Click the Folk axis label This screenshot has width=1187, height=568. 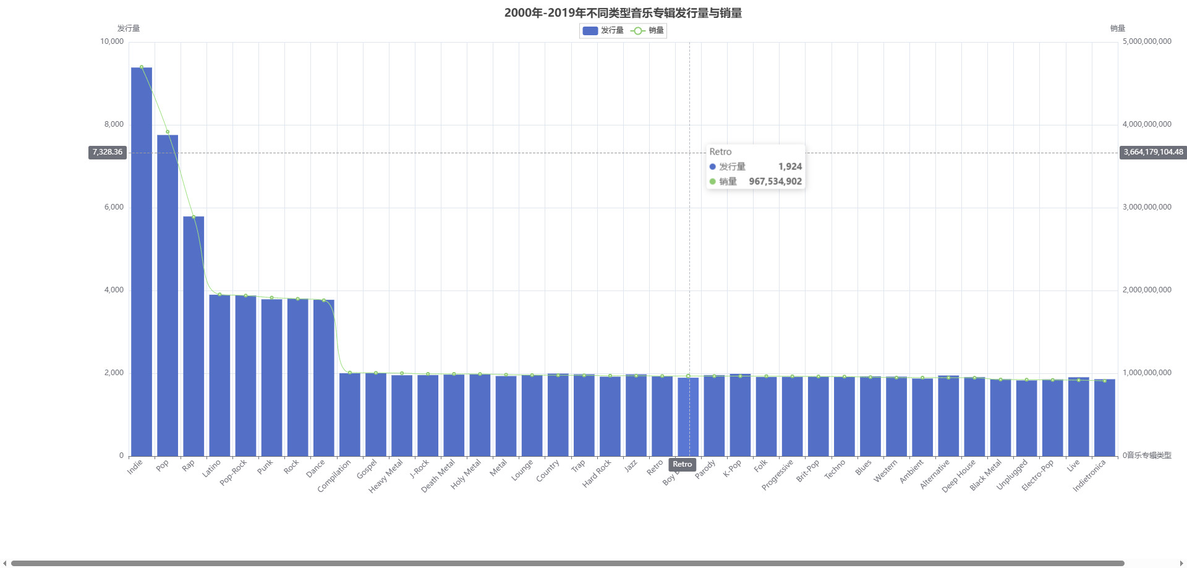coord(761,465)
